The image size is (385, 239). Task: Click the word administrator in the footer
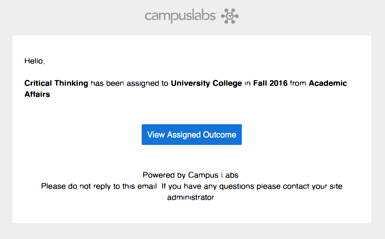191,197
